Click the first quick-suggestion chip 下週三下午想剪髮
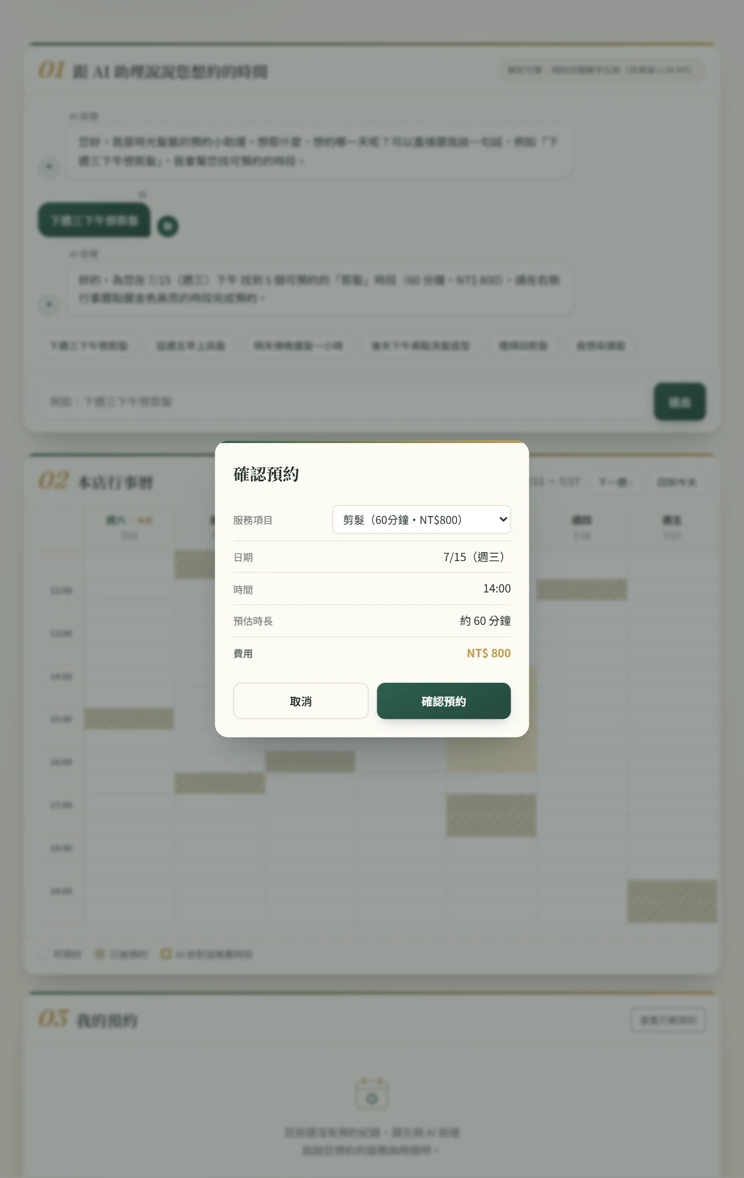The height and width of the screenshot is (1178, 744). [89, 346]
